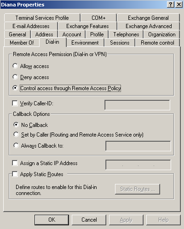Open the Member Of tab
This screenshot has width=184, height=229.
coord(22,43)
